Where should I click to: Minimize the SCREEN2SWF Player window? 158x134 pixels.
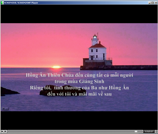(150, 3)
